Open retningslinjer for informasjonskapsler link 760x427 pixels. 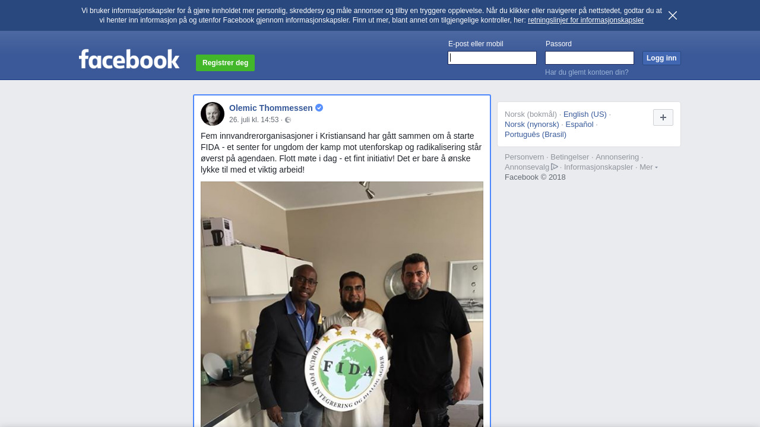coord(585,20)
